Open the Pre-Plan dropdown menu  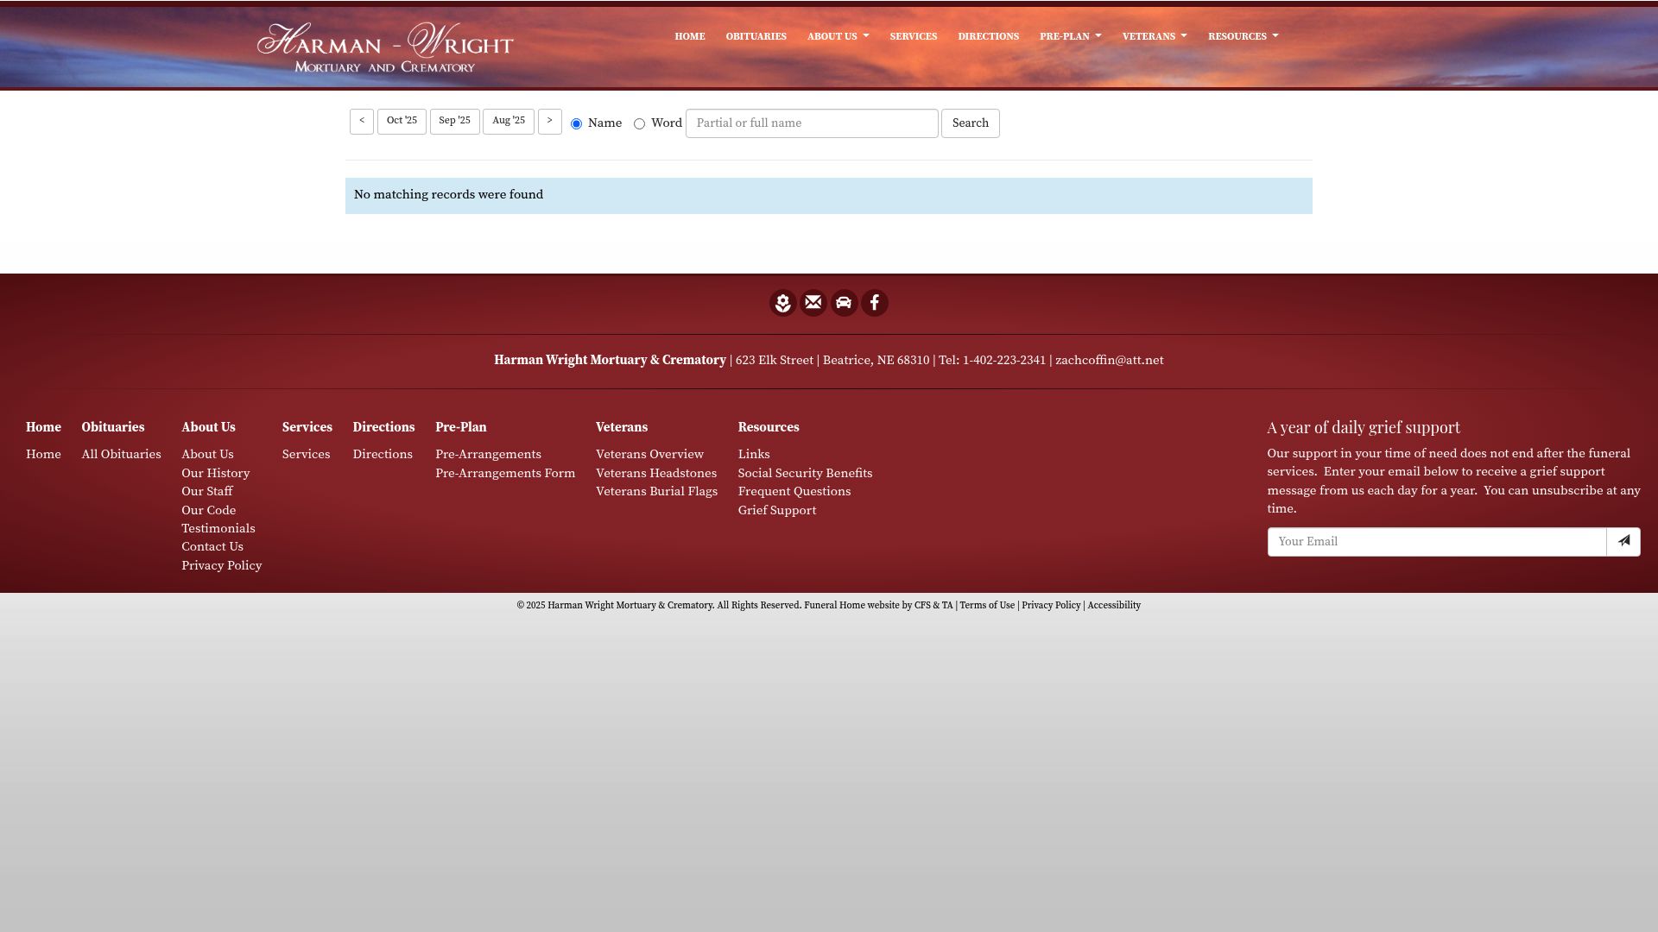point(1070,36)
